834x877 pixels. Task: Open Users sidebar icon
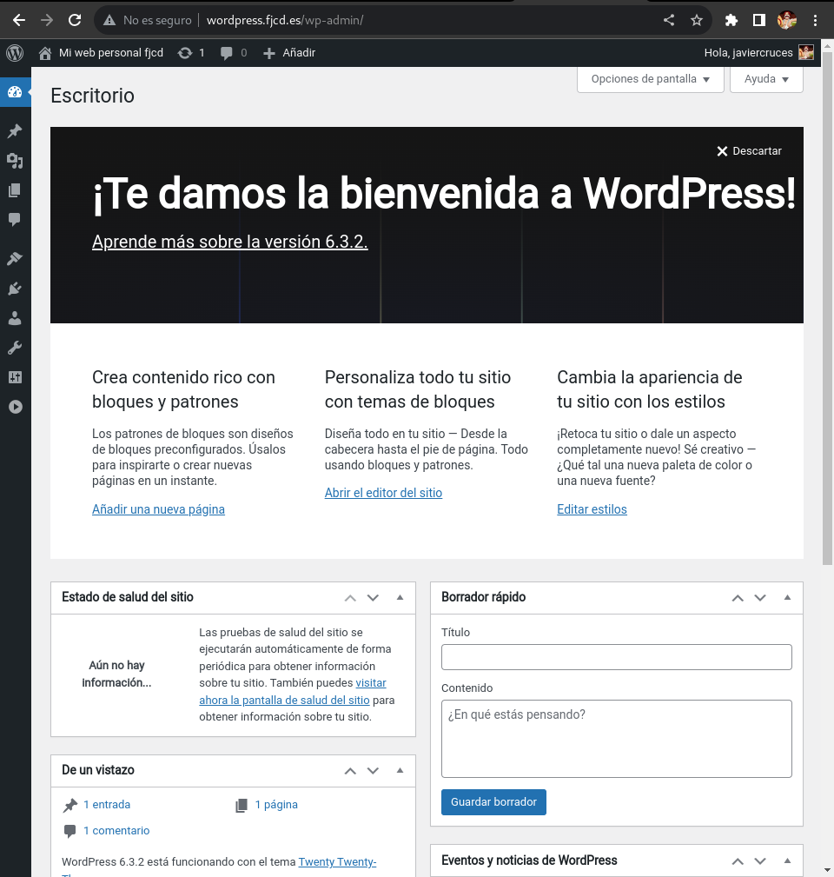pyautogui.click(x=15, y=318)
